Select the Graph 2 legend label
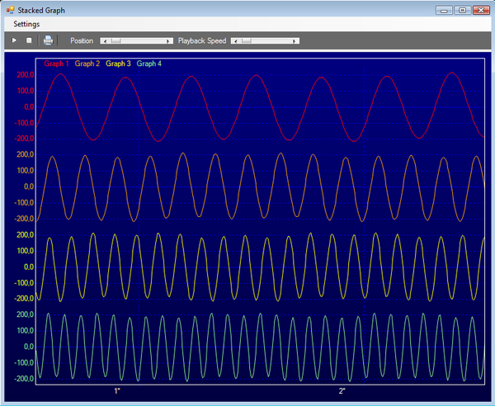The height and width of the screenshot is (406, 495). [87, 64]
